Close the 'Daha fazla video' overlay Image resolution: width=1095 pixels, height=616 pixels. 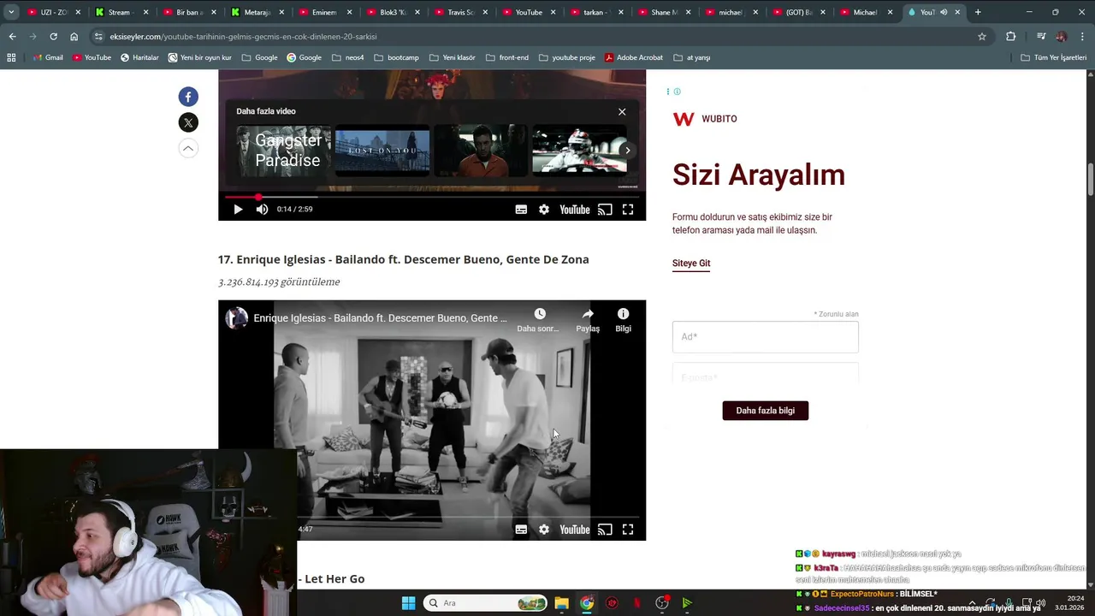coord(622,112)
